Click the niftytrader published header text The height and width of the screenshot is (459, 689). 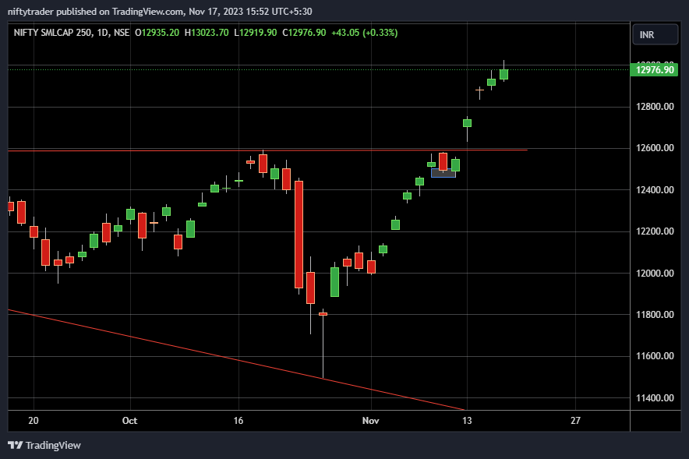click(160, 12)
